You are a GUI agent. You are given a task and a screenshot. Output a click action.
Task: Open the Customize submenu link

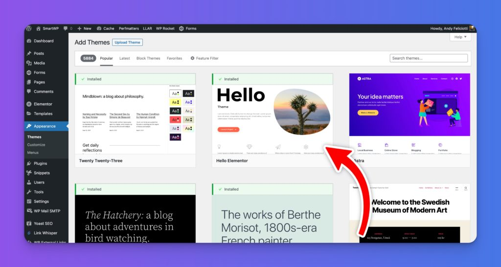tap(36, 145)
